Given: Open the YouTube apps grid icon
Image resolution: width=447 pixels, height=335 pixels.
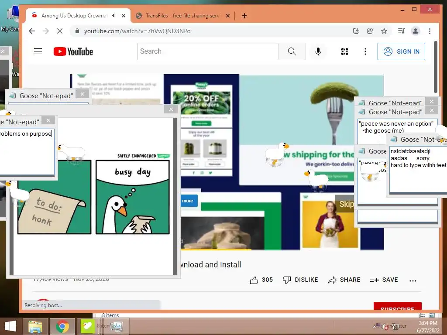Looking at the screenshot, I should pos(344,51).
